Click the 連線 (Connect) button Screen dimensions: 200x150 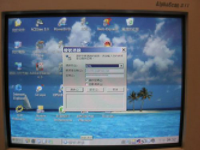(x=74, y=90)
